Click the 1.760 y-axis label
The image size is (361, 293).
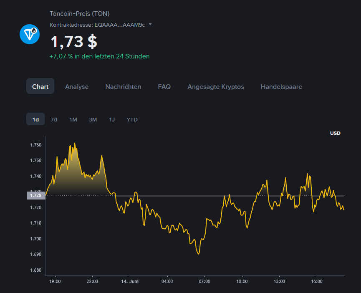[x=36, y=145]
